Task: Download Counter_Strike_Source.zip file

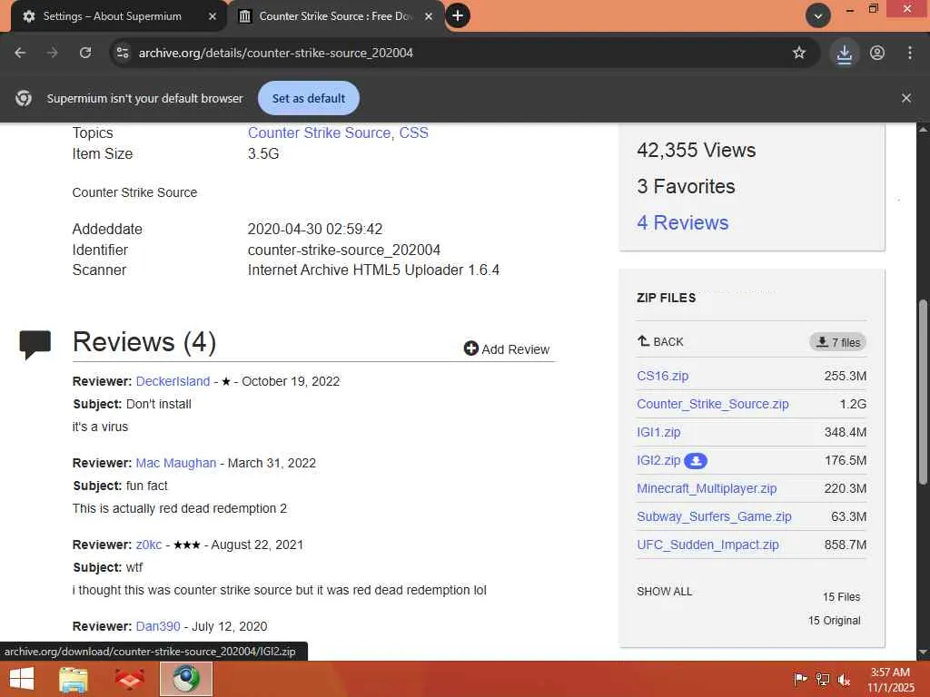Action: point(713,404)
